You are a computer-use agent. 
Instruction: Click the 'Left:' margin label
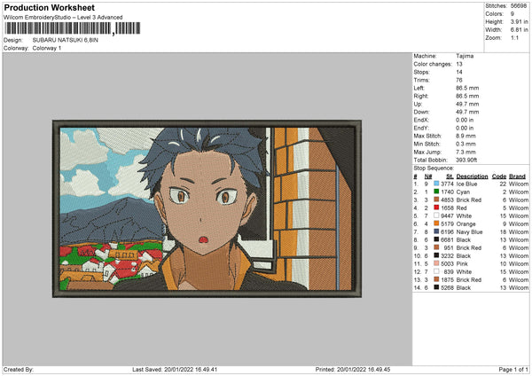coord(419,88)
